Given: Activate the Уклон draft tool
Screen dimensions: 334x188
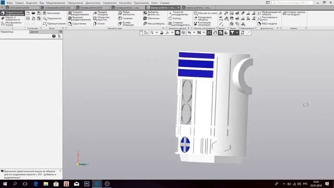Looking at the screenshot, I should coord(99,23).
